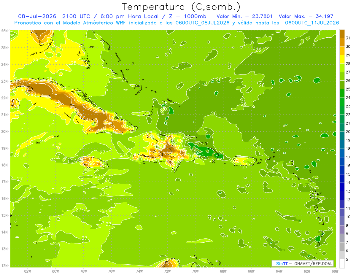Click the '82W' longitude axis label
The image size is (356, 275).
click(27, 271)
